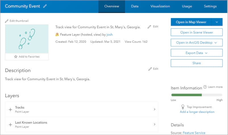
Task: Expand the Open in Map Viewer dropdown arrow
Action: (x=217, y=22)
